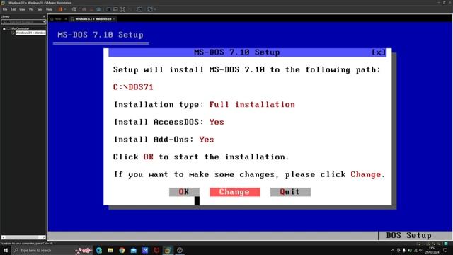Image resolution: width=453 pixels, height=255 pixels.
Task: Open the File menu in VMware
Action: (x=5, y=9)
